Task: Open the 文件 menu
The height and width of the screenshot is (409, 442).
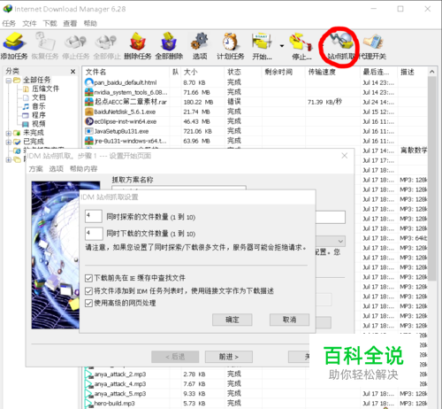Action: (29, 23)
